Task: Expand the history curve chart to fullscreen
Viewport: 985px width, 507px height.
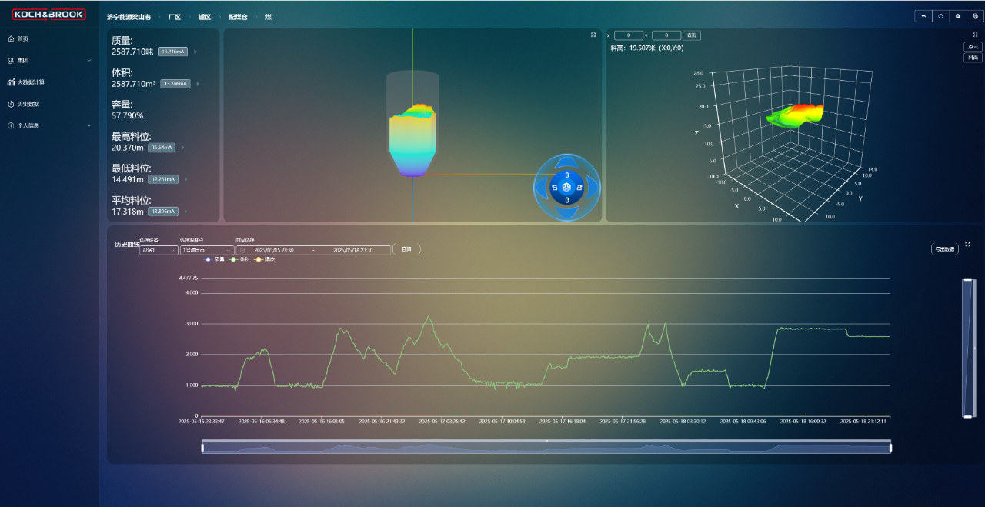Action: coord(967,245)
